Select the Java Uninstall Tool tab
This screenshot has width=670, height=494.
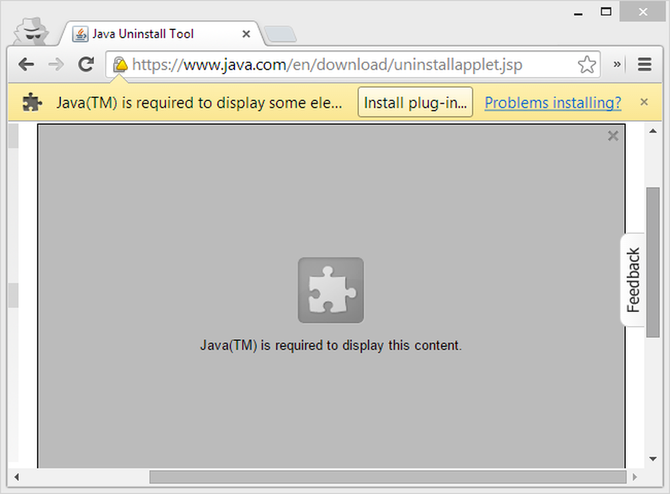[x=162, y=33]
